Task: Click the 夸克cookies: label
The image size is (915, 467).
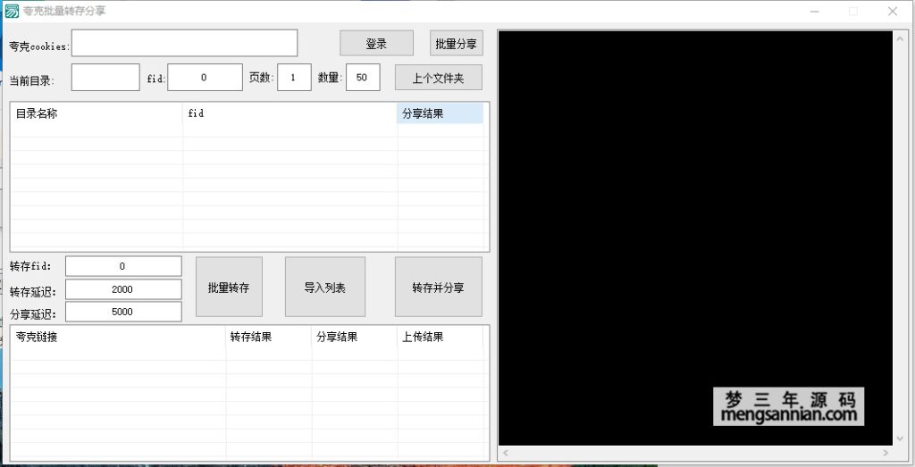Action: [x=39, y=46]
